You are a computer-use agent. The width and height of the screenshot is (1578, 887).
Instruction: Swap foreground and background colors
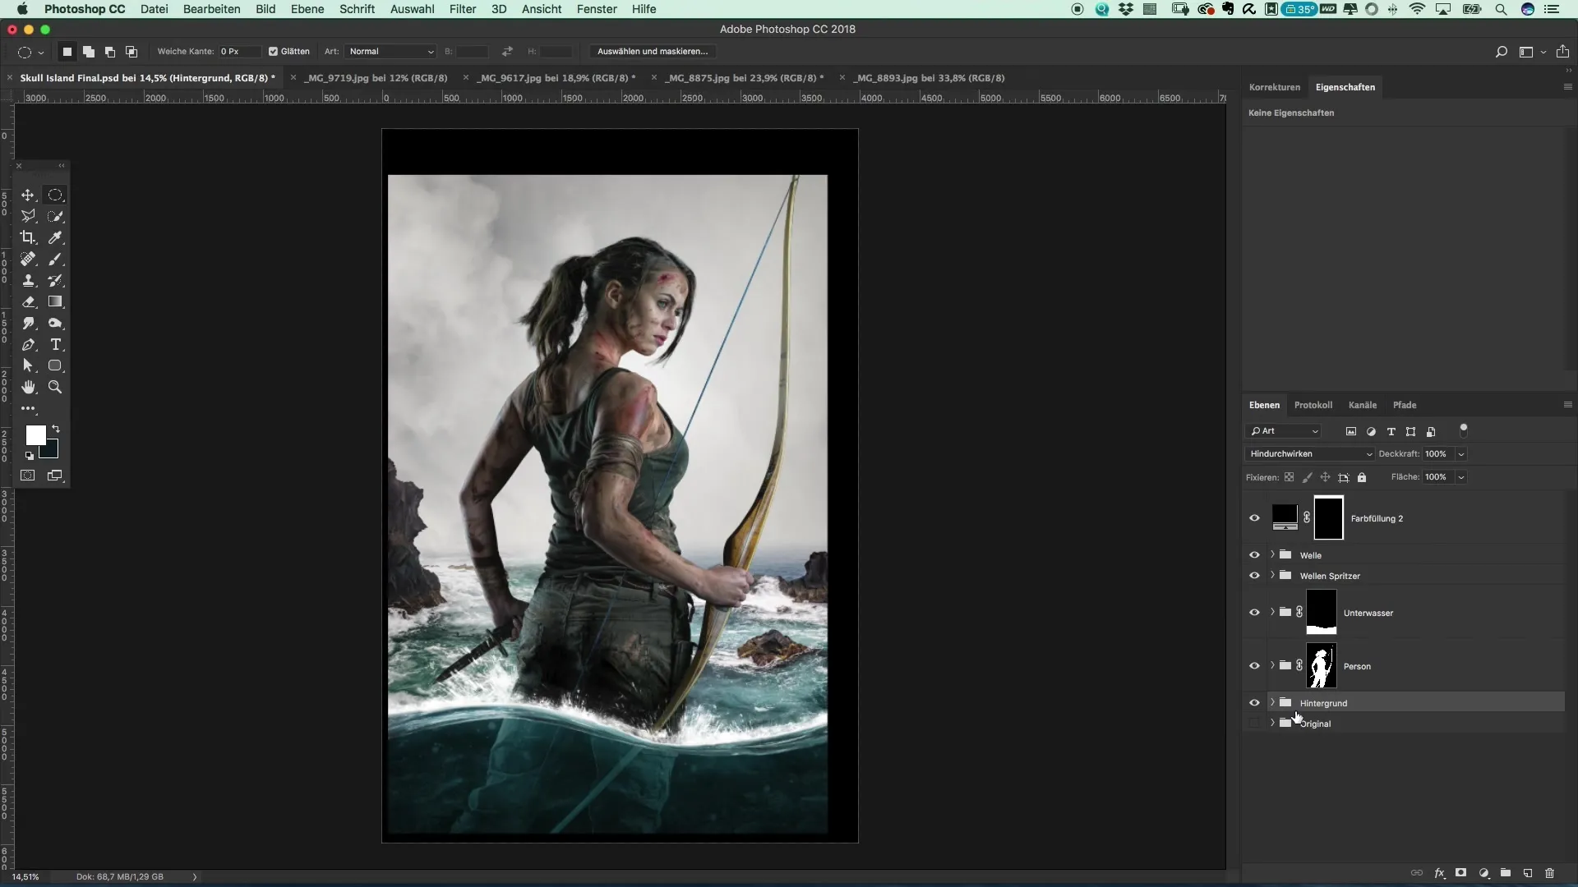coord(56,429)
